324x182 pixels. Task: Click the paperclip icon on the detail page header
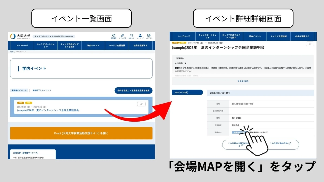[309, 44]
